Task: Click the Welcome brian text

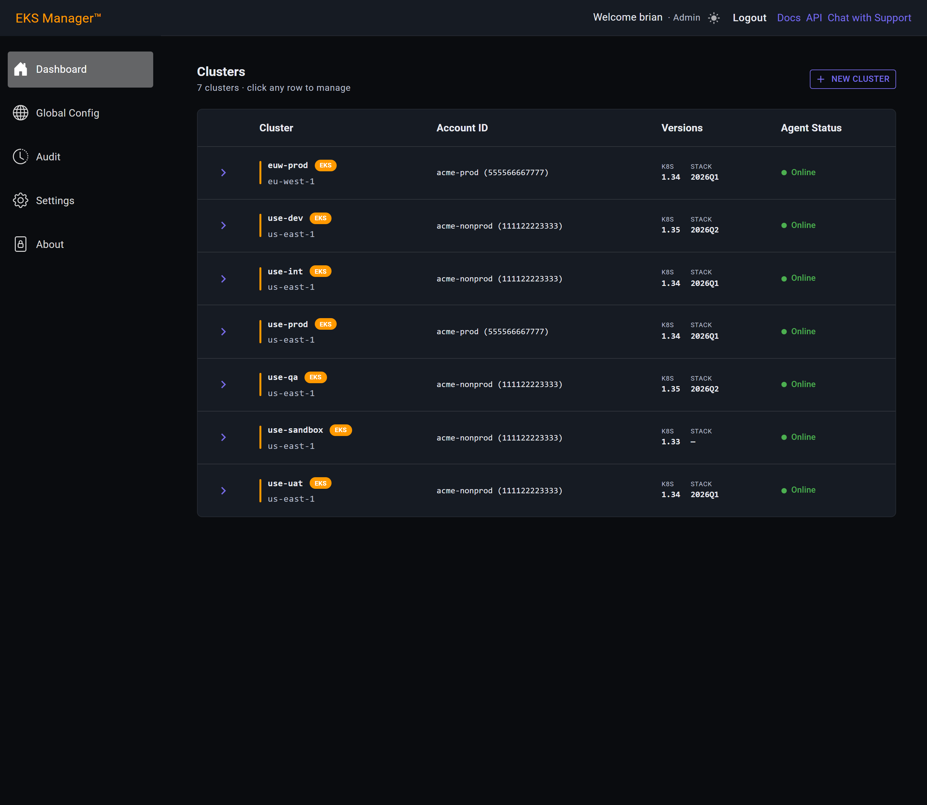Action: coord(627,17)
